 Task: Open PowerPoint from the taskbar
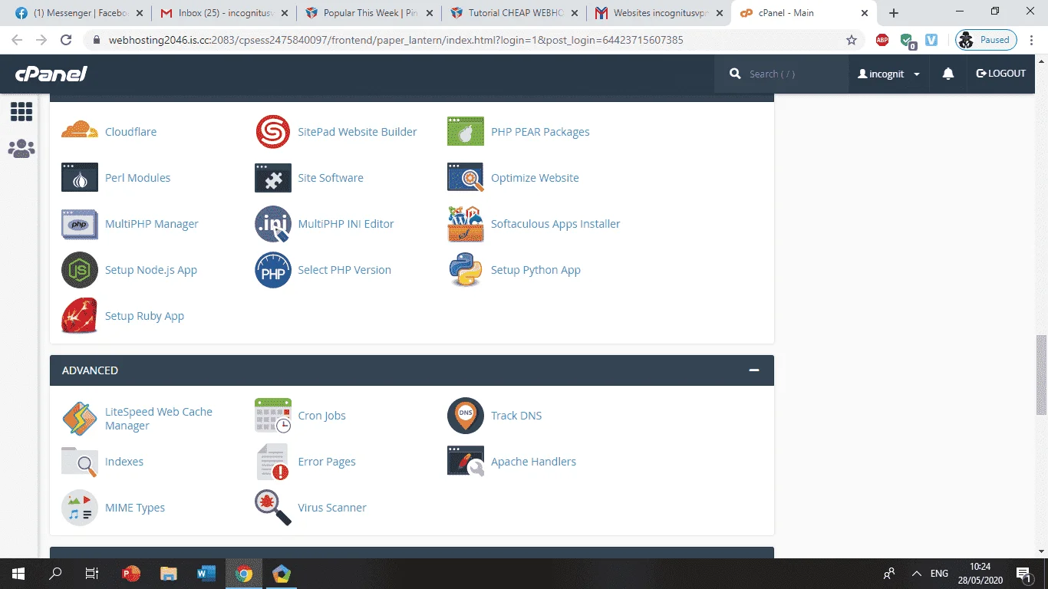tap(131, 574)
